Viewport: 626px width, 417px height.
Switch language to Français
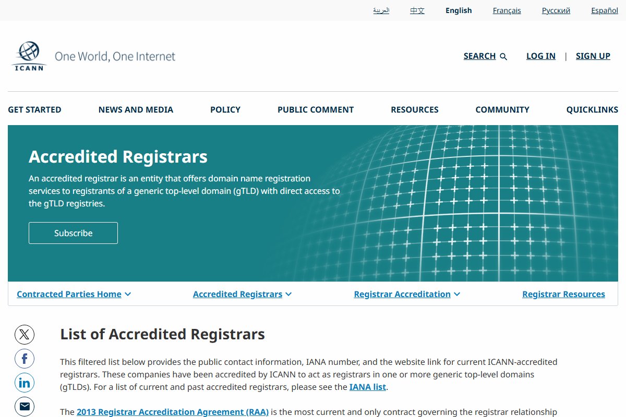point(507,10)
